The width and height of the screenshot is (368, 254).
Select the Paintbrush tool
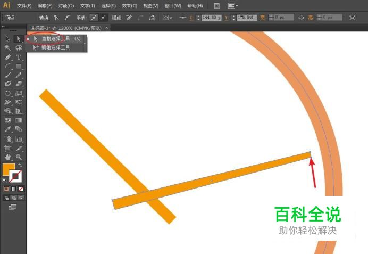[7, 75]
